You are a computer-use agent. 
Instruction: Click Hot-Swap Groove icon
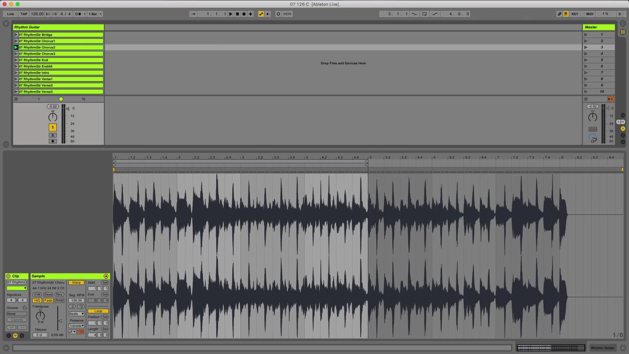25,307
